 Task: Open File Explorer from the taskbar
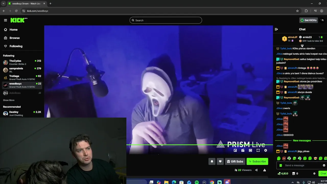click(x=166, y=182)
